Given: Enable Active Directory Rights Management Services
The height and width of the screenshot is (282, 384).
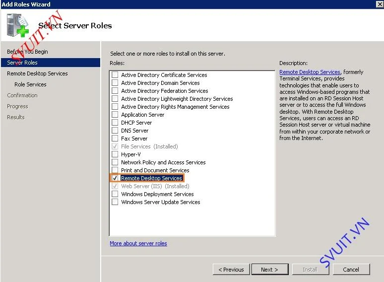Looking at the screenshot, I should coord(115,107).
